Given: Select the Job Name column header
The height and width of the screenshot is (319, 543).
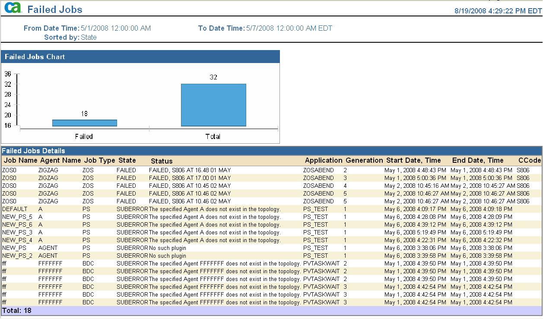Looking at the screenshot, I should [x=20, y=161].
